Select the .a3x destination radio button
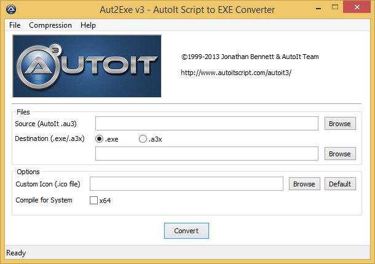 pyautogui.click(x=143, y=139)
